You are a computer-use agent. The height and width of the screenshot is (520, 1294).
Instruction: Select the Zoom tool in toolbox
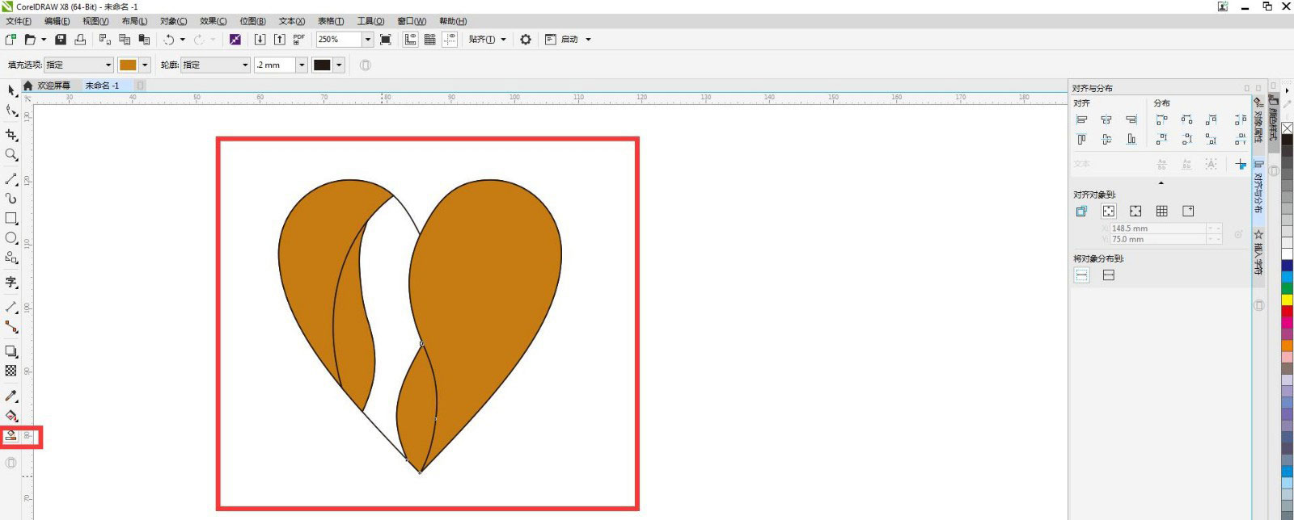click(x=11, y=154)
